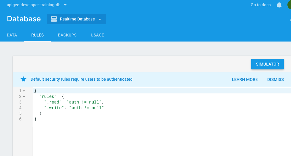The width and height of the screenshot is (291, 156).
Task: Click line number 3 in gutter
Action: pos(20,102)
